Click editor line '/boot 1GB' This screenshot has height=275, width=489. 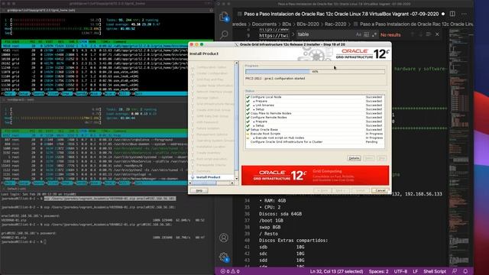coord(271,221)
